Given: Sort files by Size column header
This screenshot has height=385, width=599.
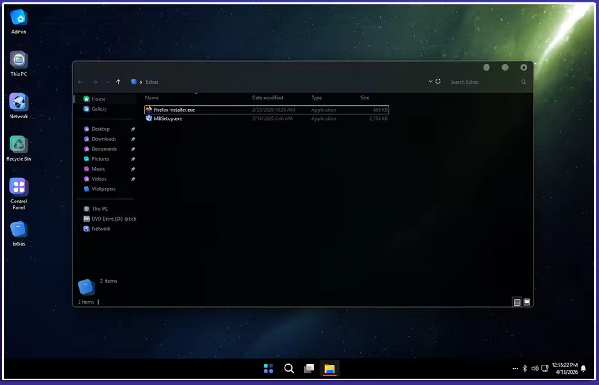Looking at the screenshot, I should [x=364, y=98].
